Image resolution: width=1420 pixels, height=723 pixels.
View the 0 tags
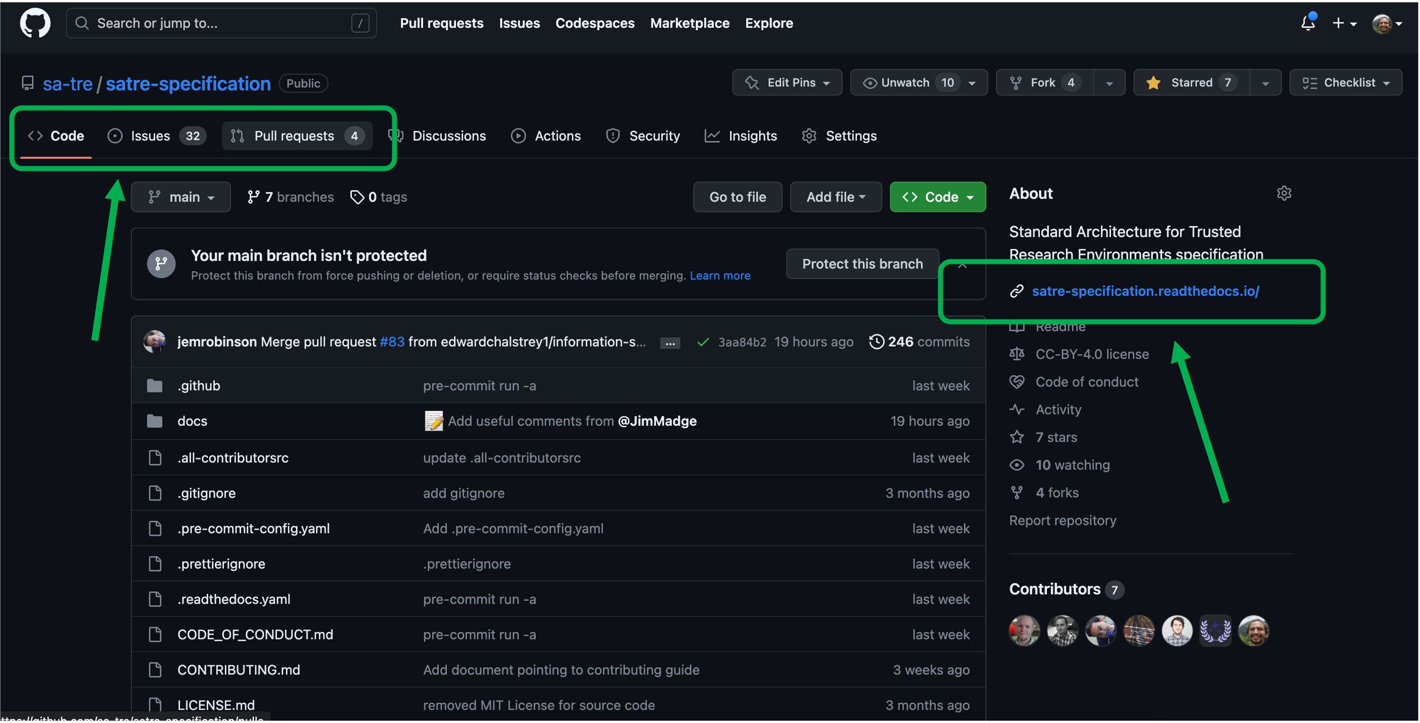click(379, 197)
